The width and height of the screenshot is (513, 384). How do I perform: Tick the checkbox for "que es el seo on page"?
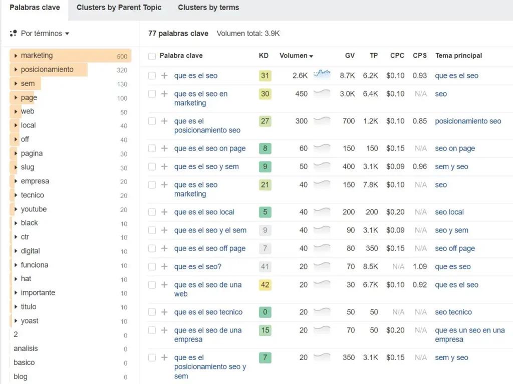point(152,148)
